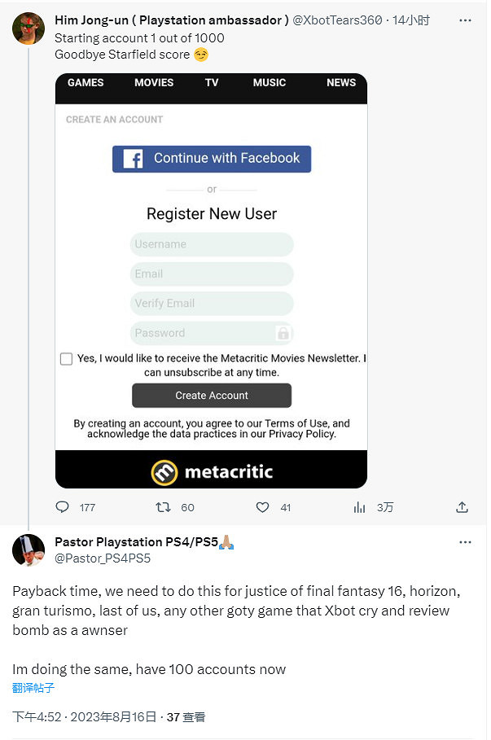
Task: Open Pastor Playstation's profile avatar
Action: [28, 550]
